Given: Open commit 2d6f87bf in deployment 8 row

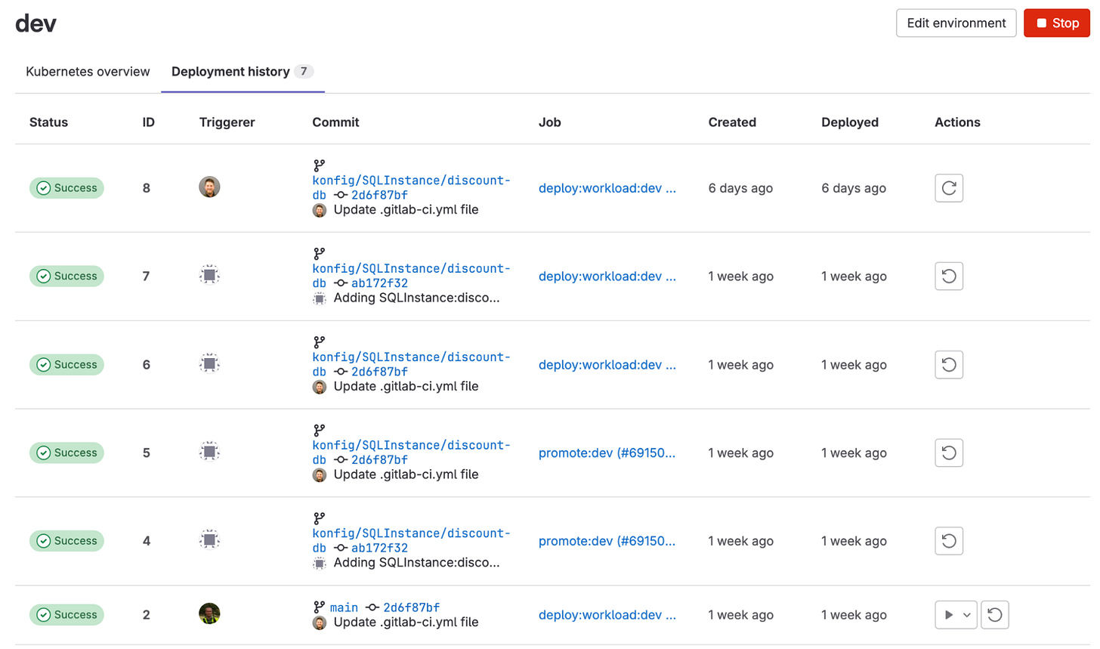Looking at the screenshot, I should click(x=379, y=195).
